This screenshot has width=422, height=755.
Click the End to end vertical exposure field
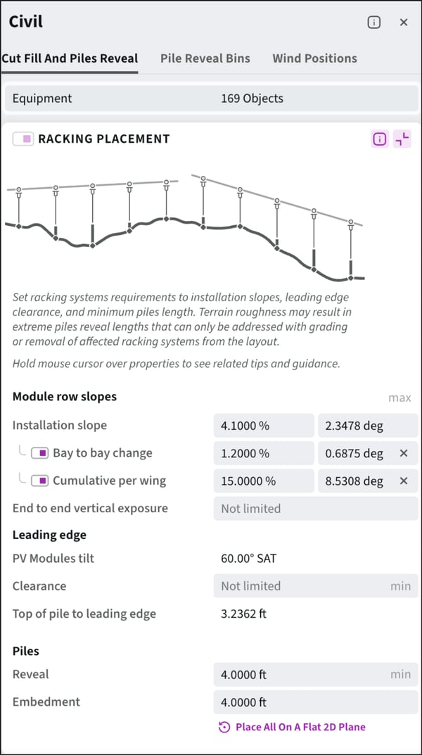pos(315,509)
